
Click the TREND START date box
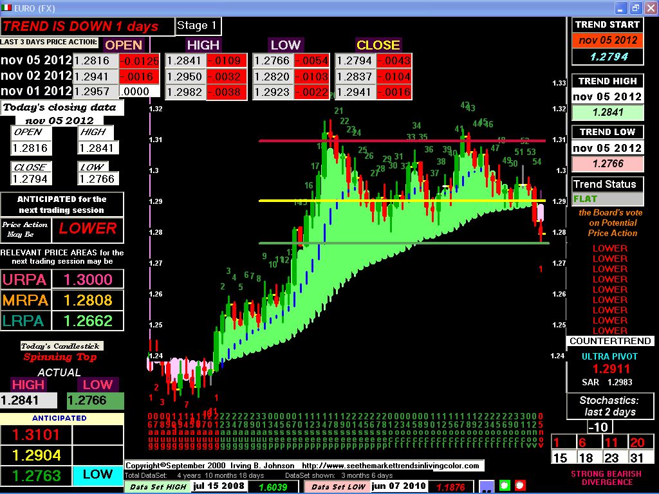tap(608, 40)
